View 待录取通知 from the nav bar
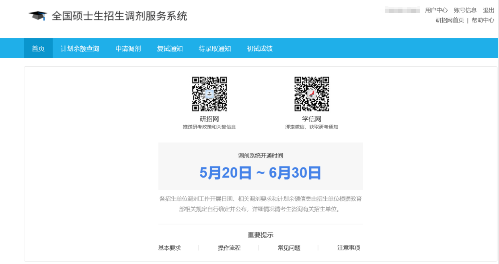 click(215, 49)
